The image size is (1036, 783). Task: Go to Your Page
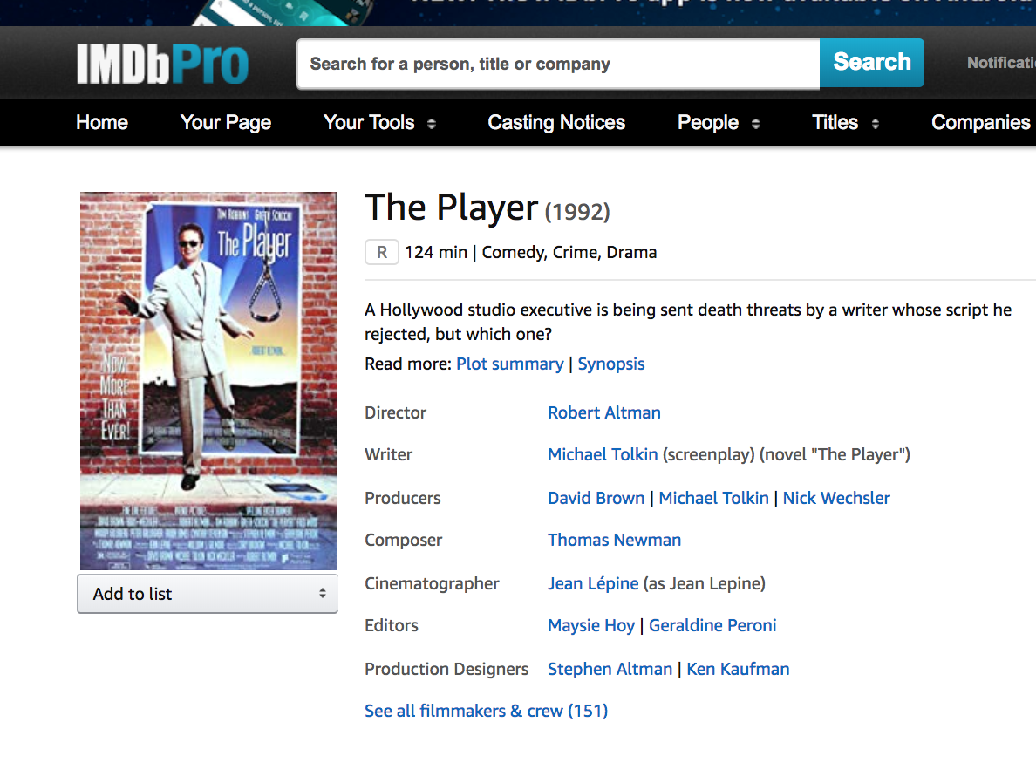[x=225, y=122]
